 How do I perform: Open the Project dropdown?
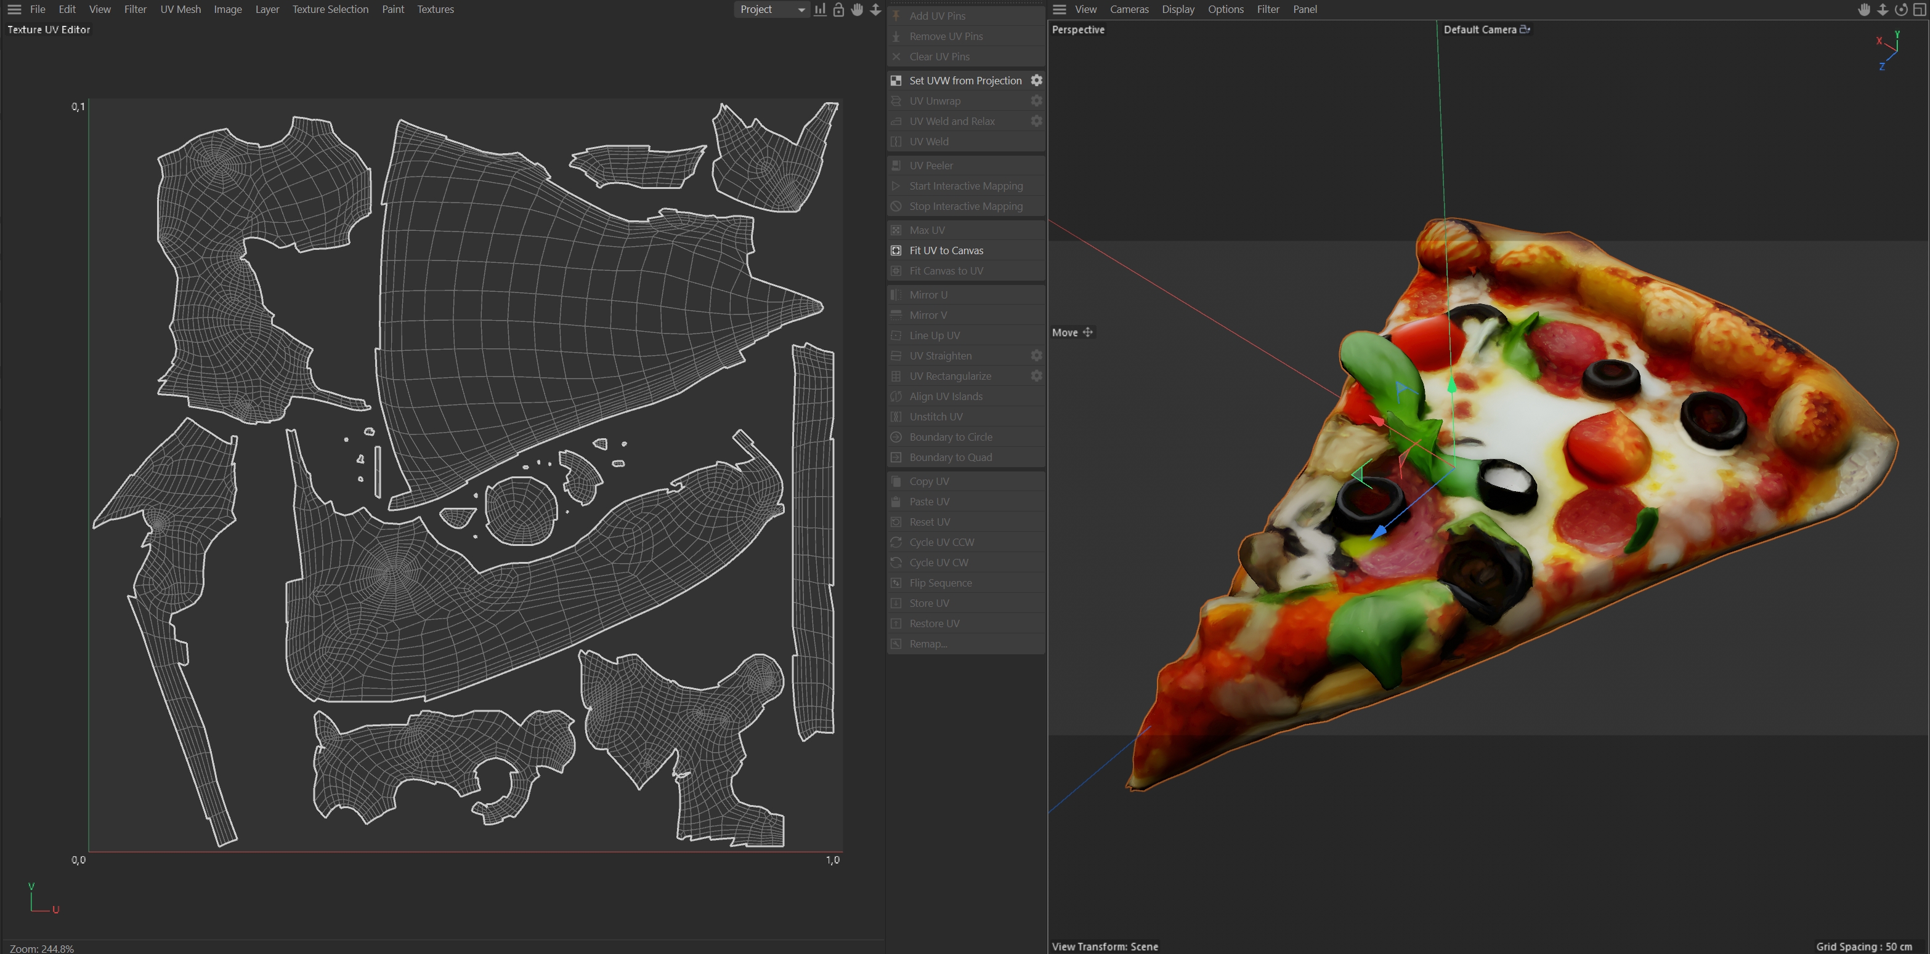[x=771, y=10]
